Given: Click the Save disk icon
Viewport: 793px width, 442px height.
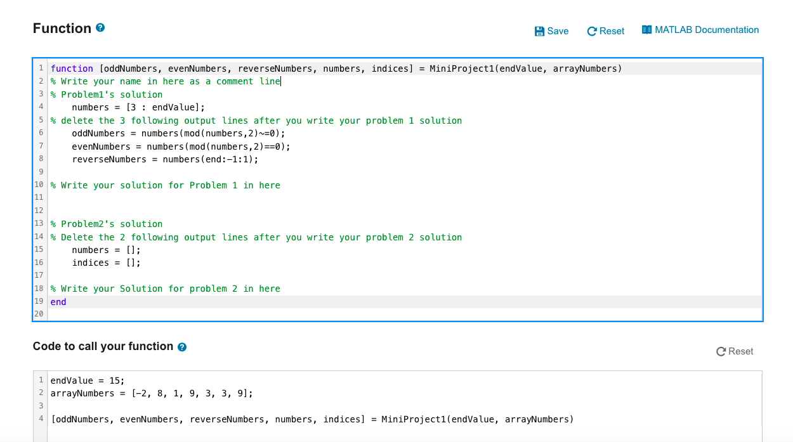Looking at the screenshot, I should coord(539,30).
